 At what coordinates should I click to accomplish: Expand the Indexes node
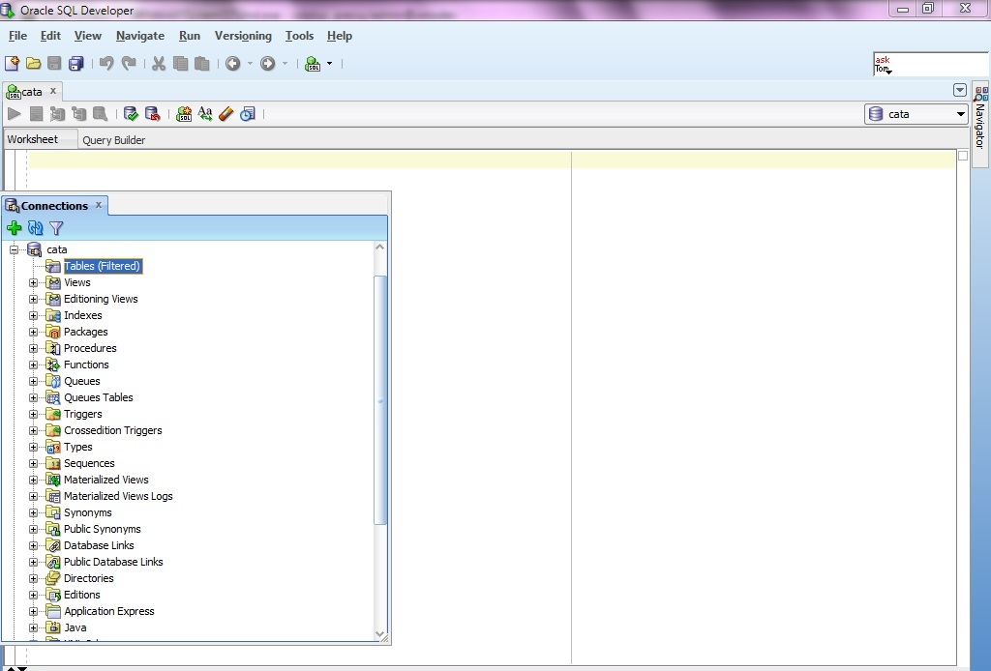coord(34,315)
